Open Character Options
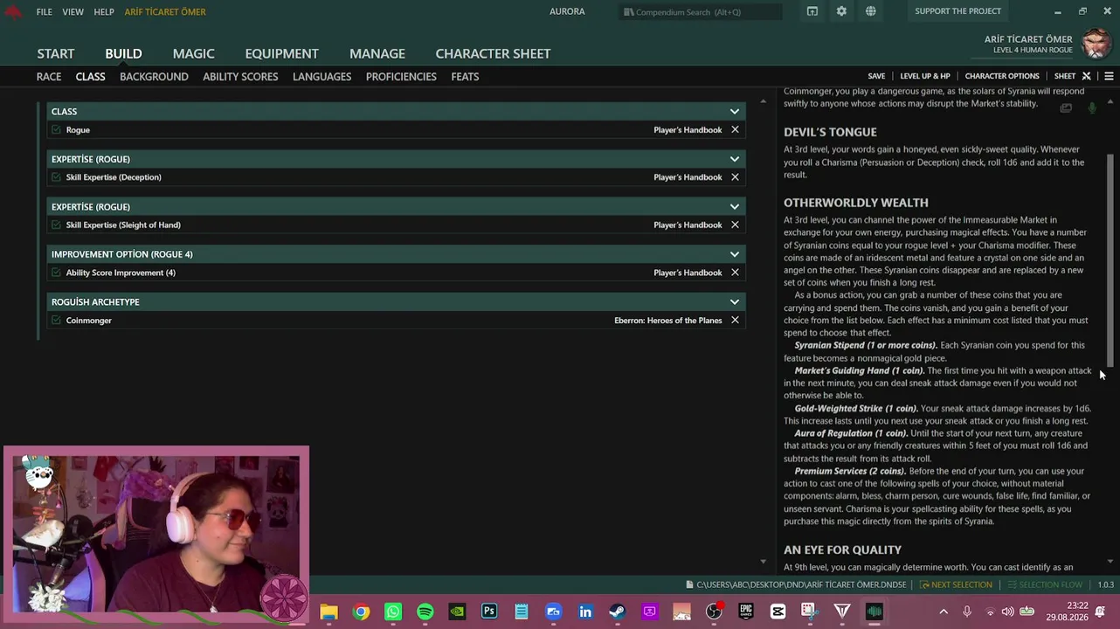 pos(1002,76)
